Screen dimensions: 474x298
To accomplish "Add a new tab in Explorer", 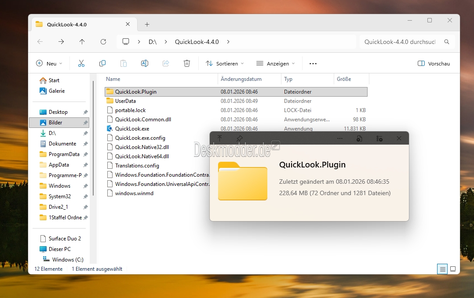I will pos(147,25).
